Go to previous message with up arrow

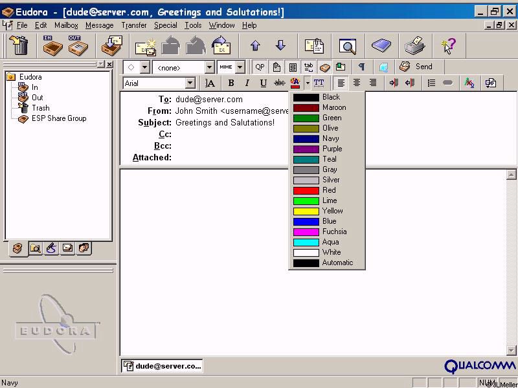click(x=255, y=45)
